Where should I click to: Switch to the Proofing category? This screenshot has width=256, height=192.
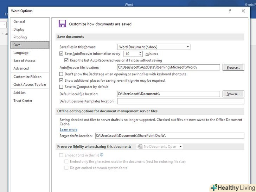pos(20,37)
